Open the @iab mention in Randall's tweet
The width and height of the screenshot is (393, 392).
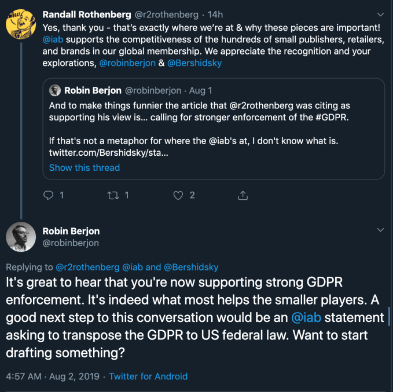coord(53,39)
